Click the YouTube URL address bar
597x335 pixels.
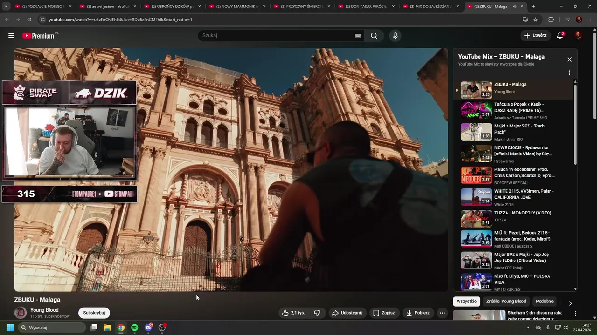[x=280, y=20]
